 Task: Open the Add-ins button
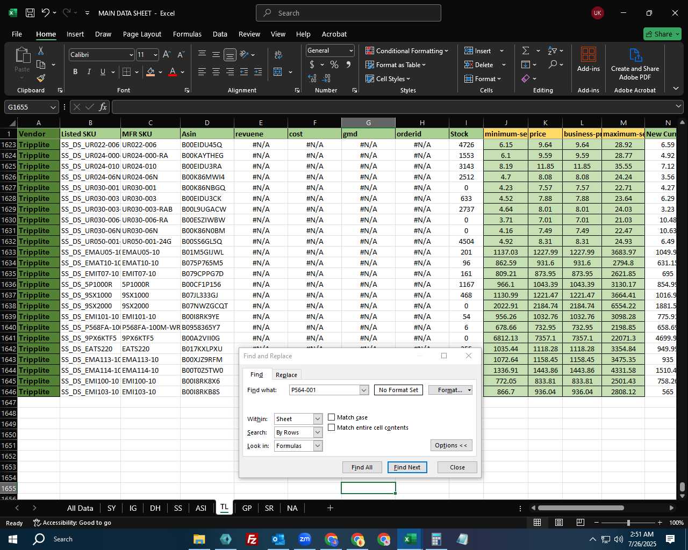coord(589,59)
